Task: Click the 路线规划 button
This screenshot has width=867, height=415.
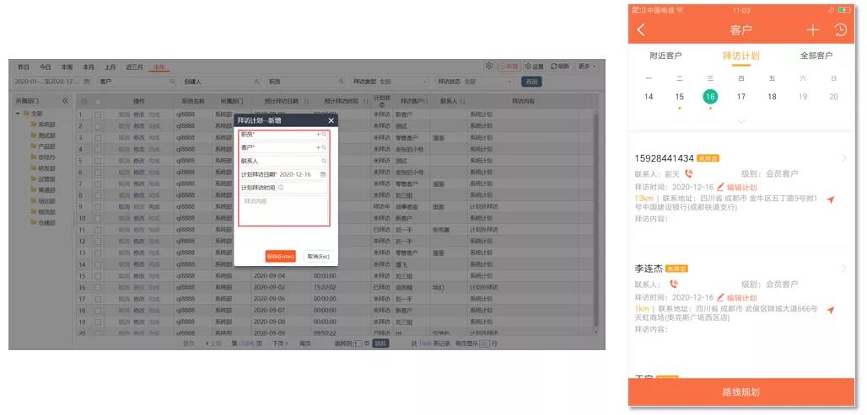Action: (741, 392)
